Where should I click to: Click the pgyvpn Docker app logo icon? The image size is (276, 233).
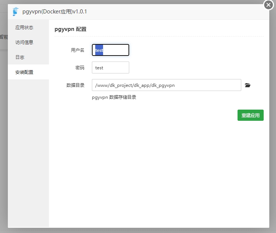(x=15, y=12)
